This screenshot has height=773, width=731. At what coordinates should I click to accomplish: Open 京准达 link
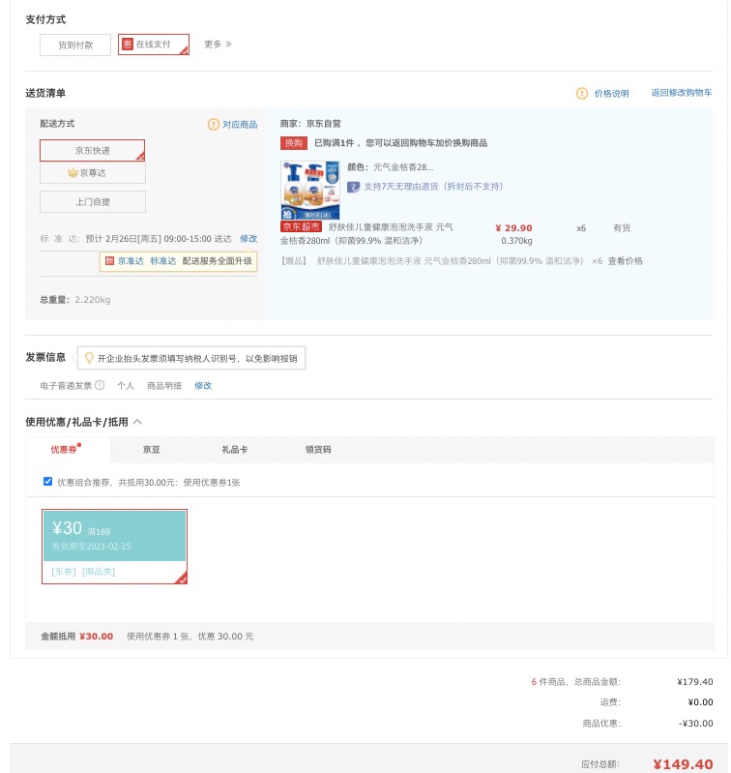tap(131, 261)
